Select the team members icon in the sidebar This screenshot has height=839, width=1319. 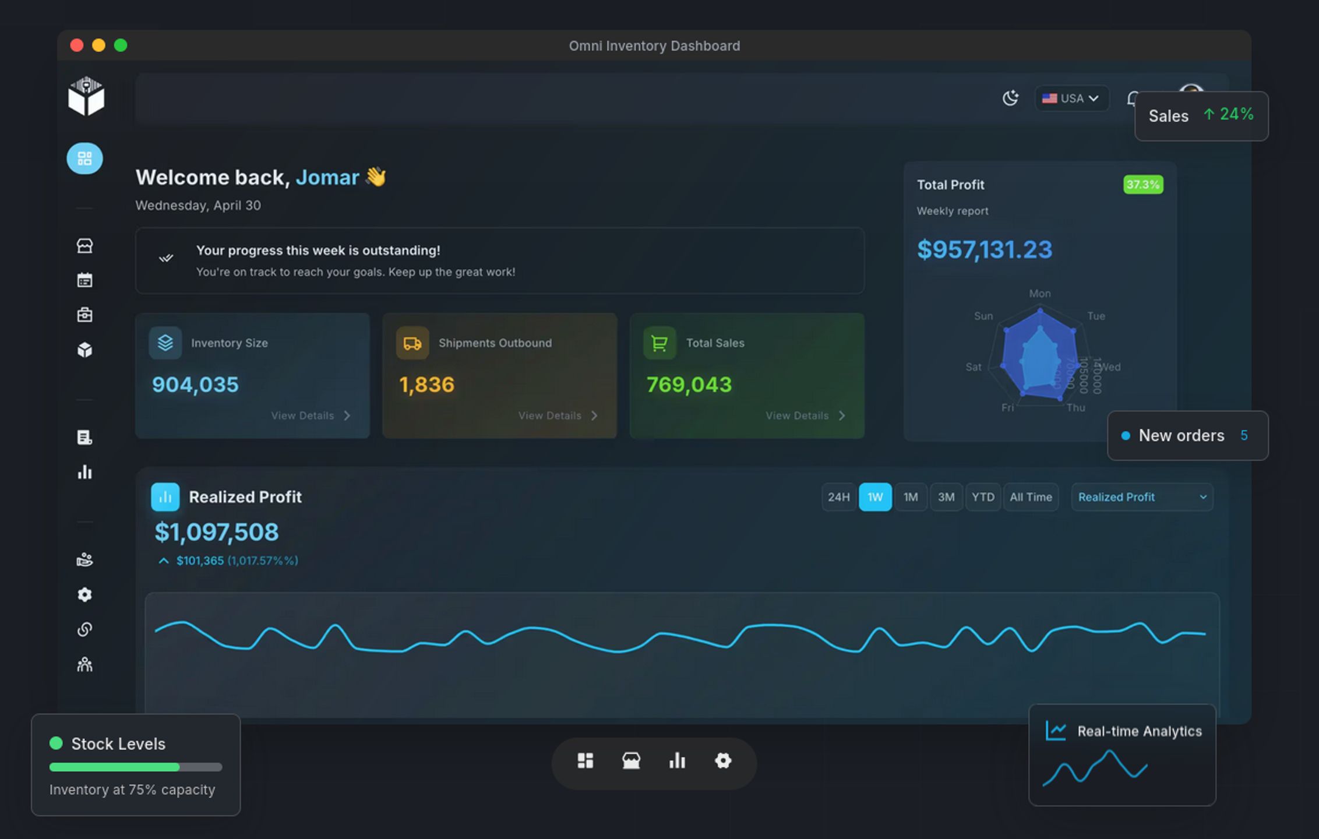click(84, 664)
